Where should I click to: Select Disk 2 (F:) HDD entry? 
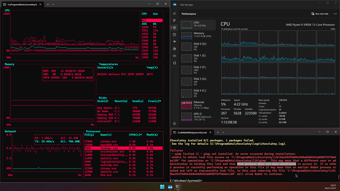click(197, 70)
